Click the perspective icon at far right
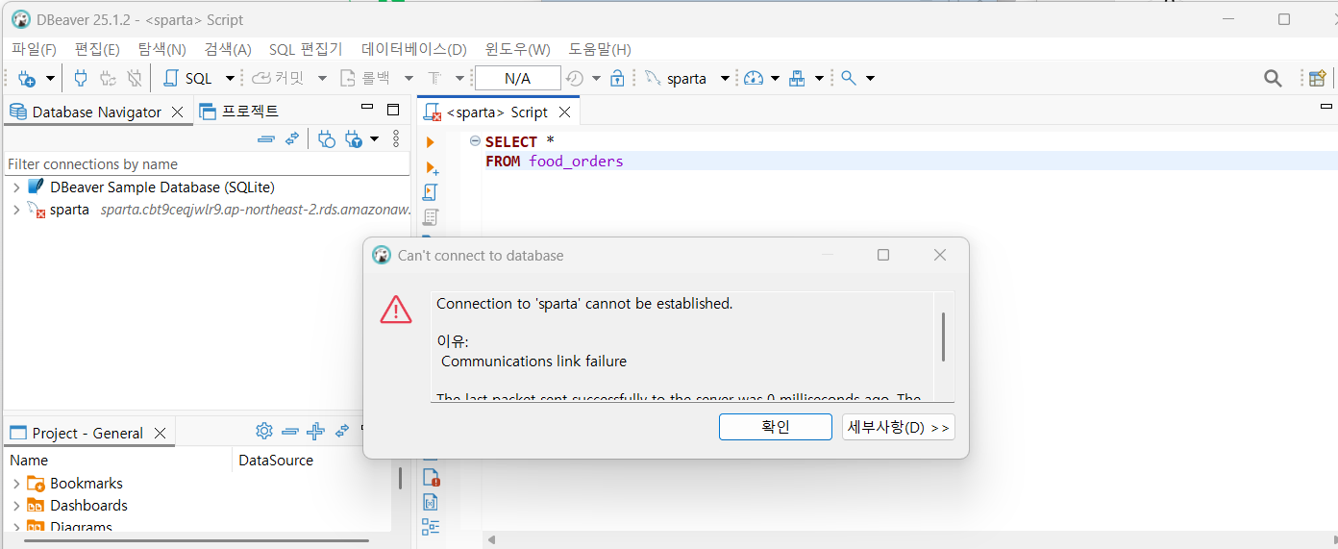1338x549 pixels. click(x=1318, y=79)
